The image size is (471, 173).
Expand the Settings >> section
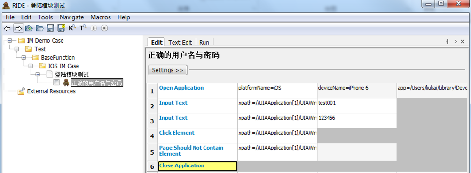pyautogui.click(x=168, y=70)
